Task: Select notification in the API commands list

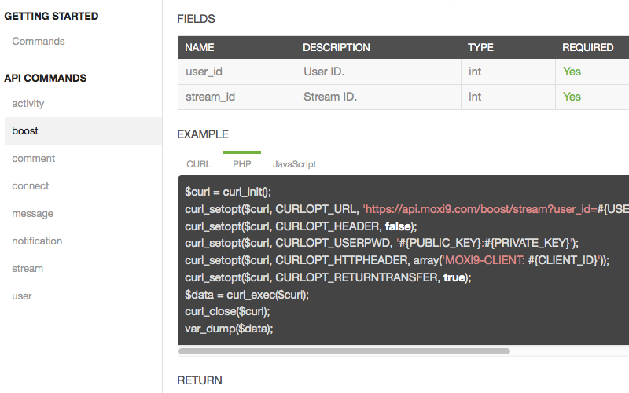Action: coord(37,241)
